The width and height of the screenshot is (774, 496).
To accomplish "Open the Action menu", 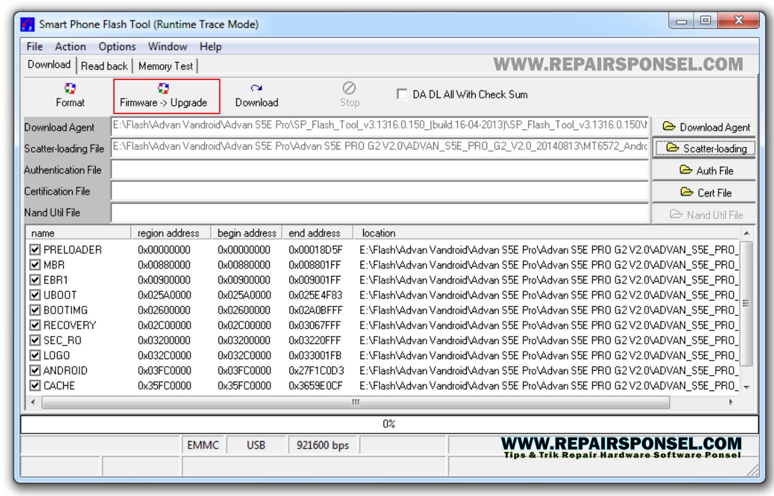I will click(x=70, y=47).
